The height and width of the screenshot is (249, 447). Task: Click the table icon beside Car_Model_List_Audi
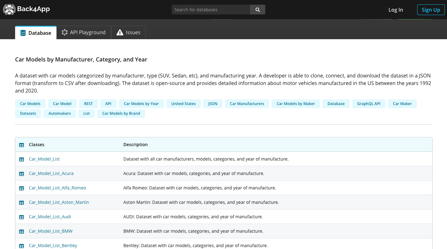pos(22,217)
